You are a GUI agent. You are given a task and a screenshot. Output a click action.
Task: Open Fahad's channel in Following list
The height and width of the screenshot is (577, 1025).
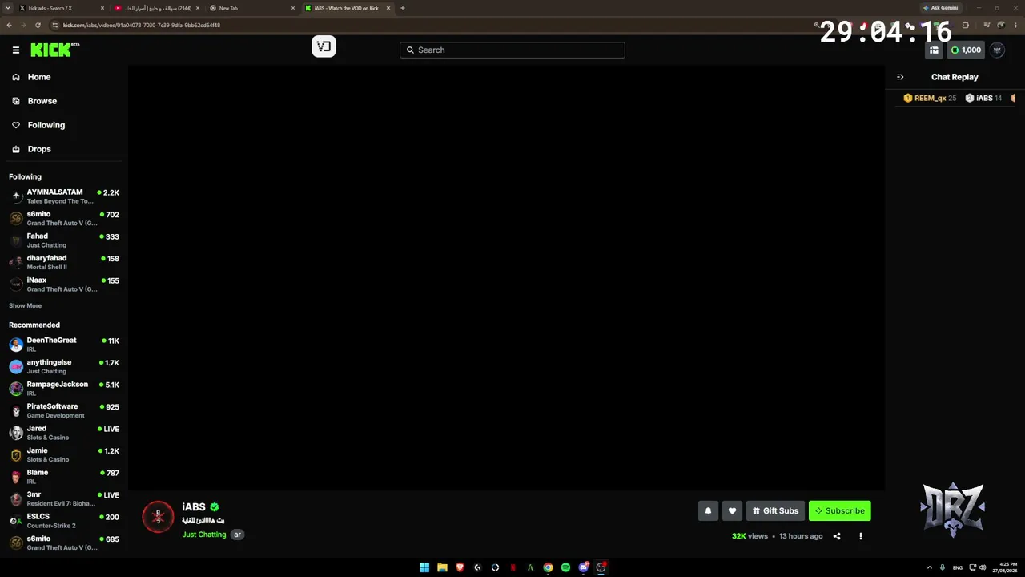[64, 240]
